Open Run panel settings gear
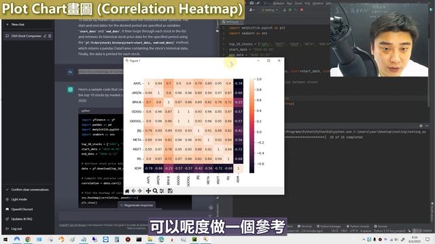 (421, 126)
